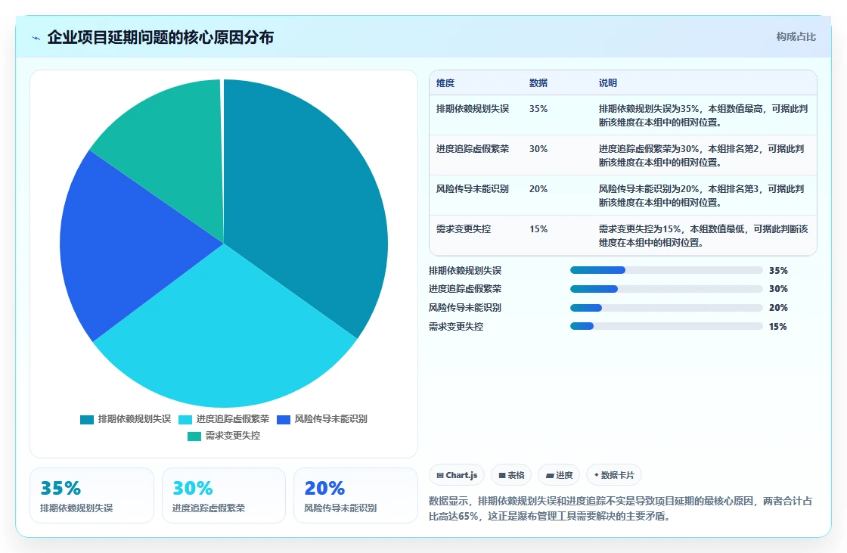
Task: Toggle 进度追踪虚假繁荣 legend color box
Action: pos(185,420)
